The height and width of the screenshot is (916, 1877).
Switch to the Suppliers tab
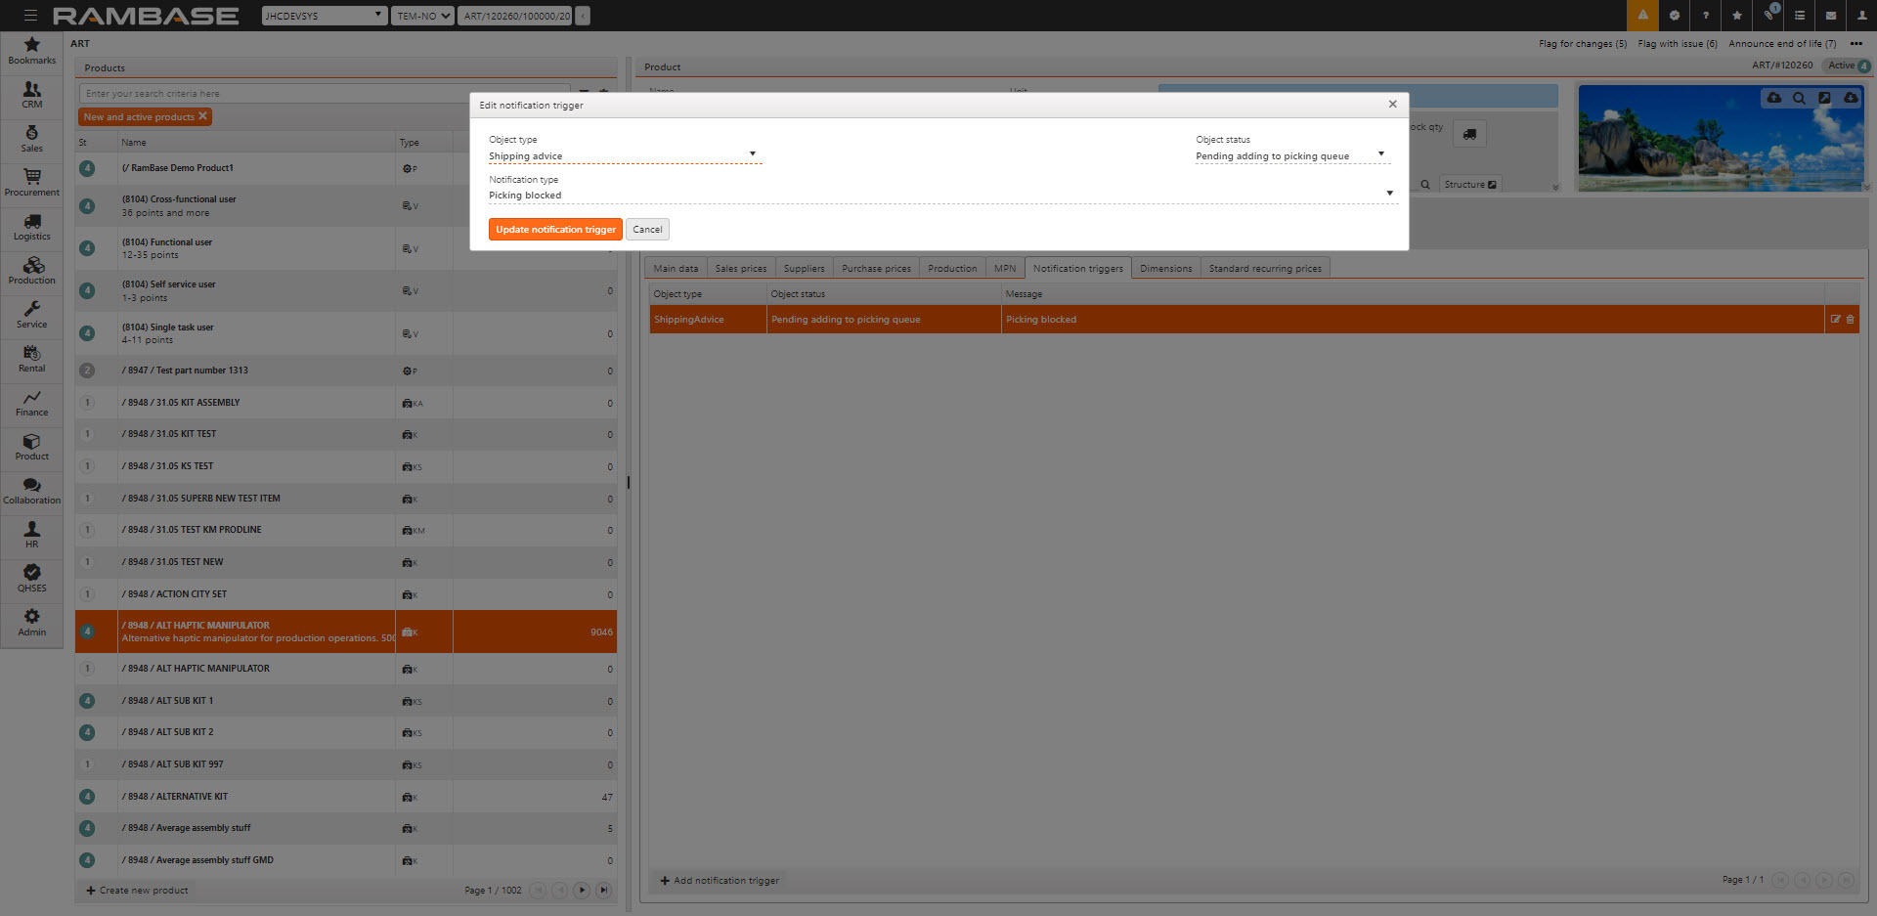coord(804,269)
